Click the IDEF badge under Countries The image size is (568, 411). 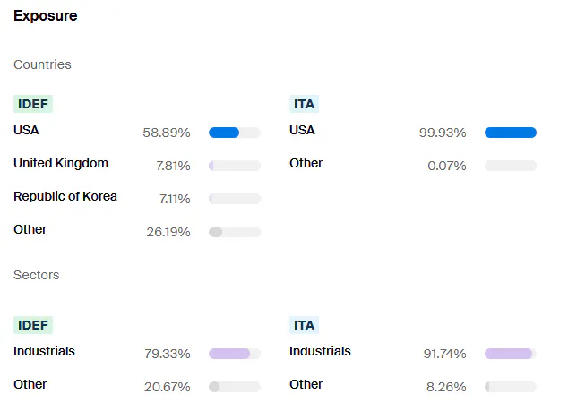coord(33,104)
